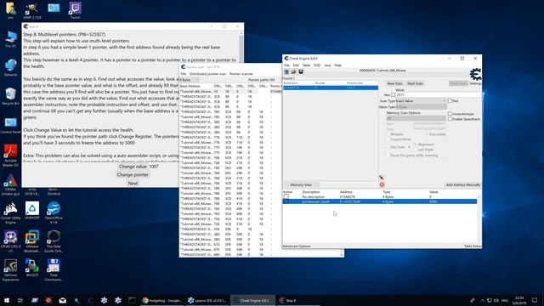The height and width of the screenshot is (306, 544).
Task: Open the GeForce Experience desktop icon
Action: 10,270
